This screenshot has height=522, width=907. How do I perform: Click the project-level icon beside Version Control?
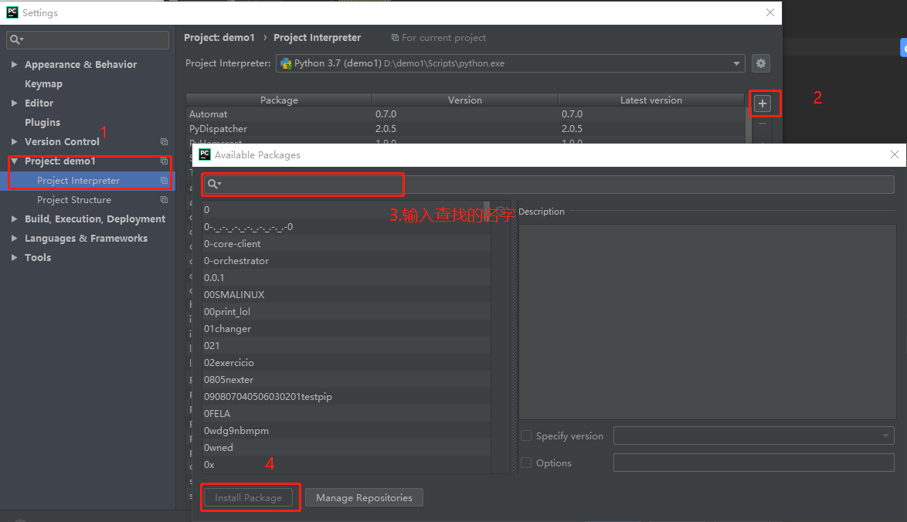pyautogui.click(x=165, y=141)
